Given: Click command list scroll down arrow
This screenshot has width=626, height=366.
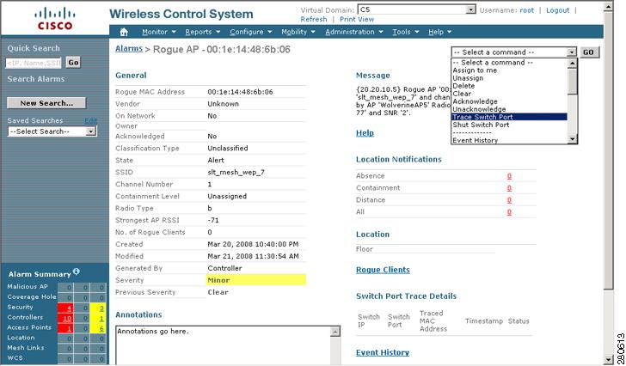Looking at the screenshot, I should (573, 139).
